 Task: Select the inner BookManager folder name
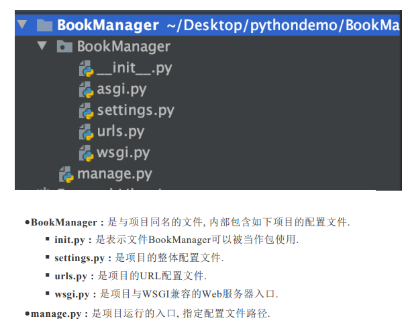pos(123,46)
